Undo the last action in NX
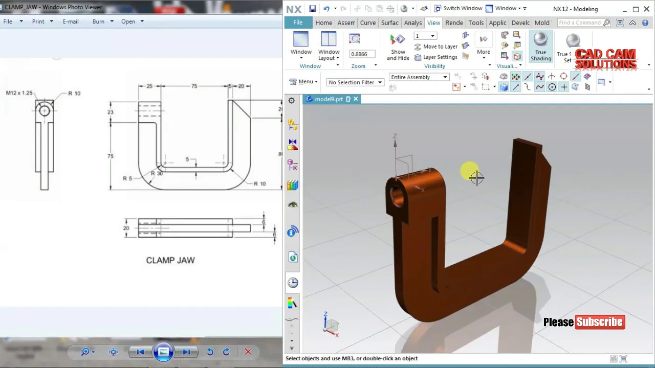The image size is (655, 368). (x=326, y=9)
